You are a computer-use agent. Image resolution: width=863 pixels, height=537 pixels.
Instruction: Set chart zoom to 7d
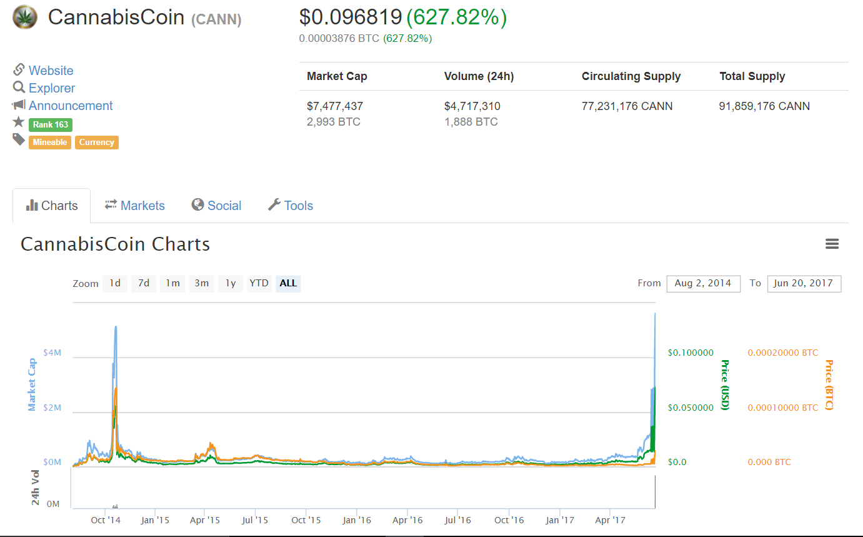coord(144,283)
